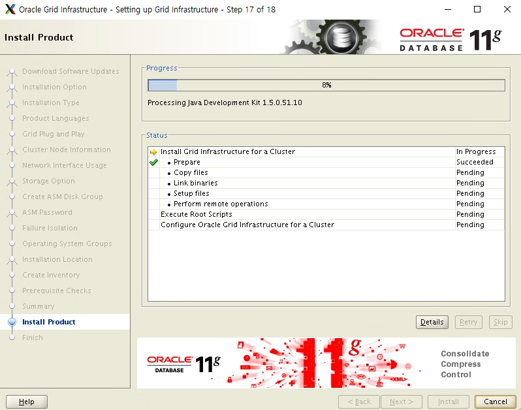Select Network Interface Usage step
The height and width of the screenshot is (410, 521).
[65, 165]
